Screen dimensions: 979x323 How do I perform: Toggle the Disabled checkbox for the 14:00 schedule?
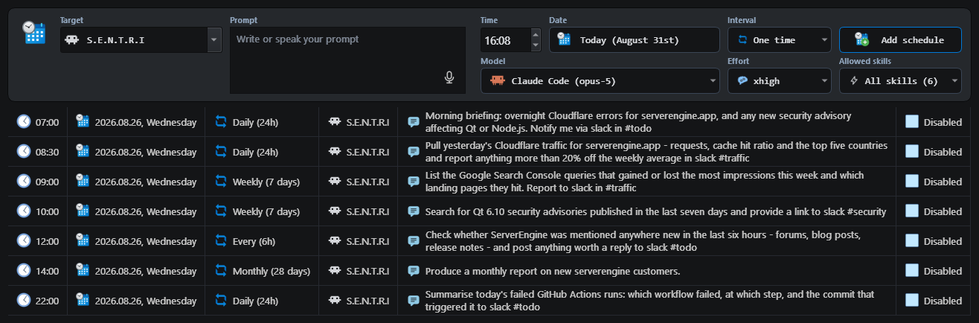[912, 270]
